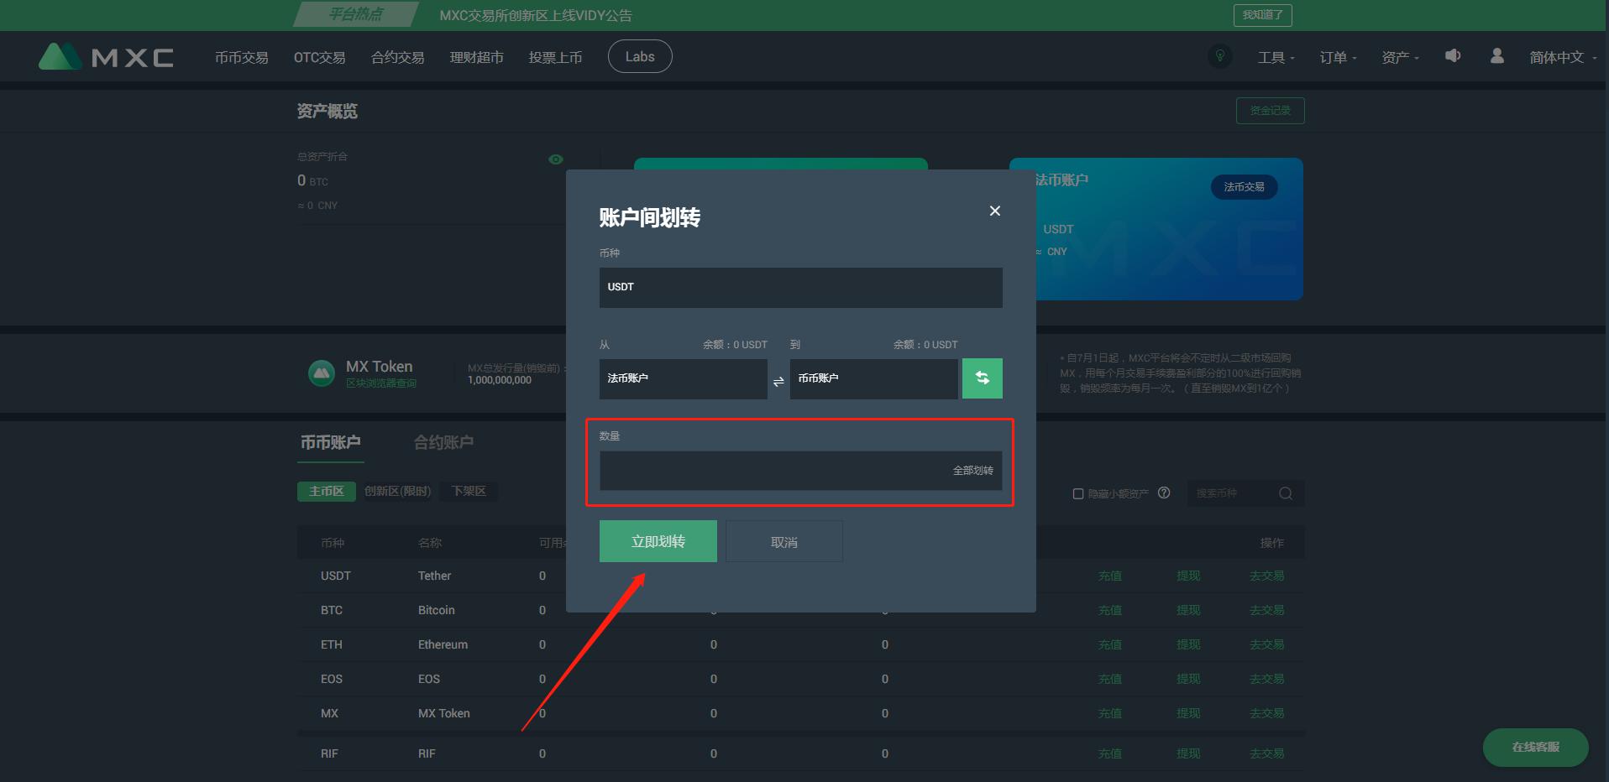Toggle asset visibility eye icon
1609x782 pixels.
click(x=556, y=159)
